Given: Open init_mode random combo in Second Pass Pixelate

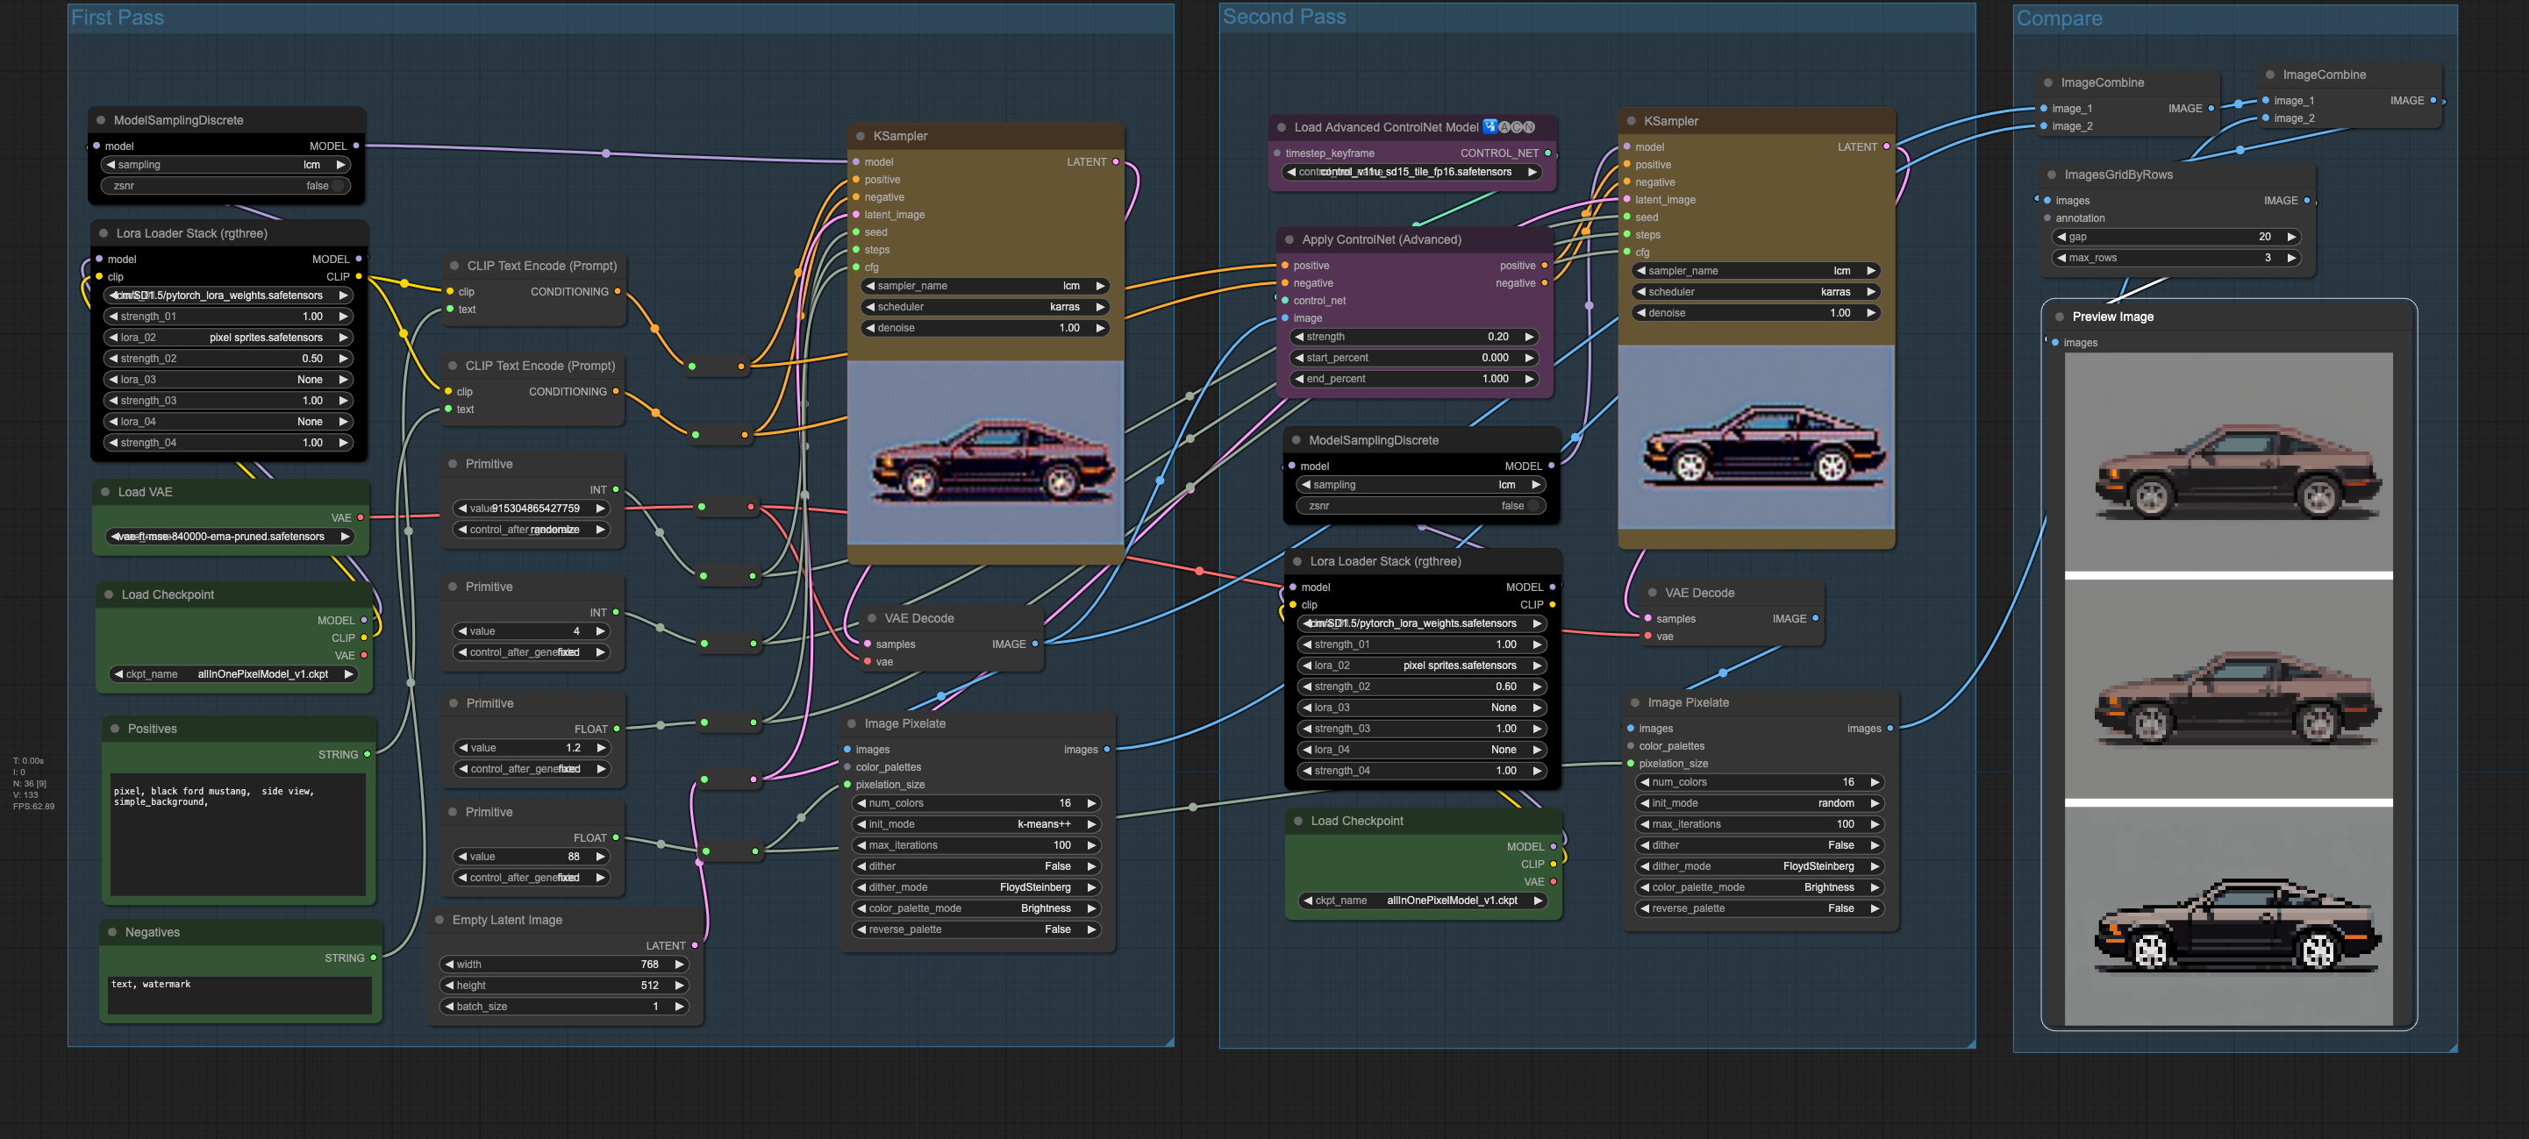Looking at the screenshot, I should coord(1761,803).
